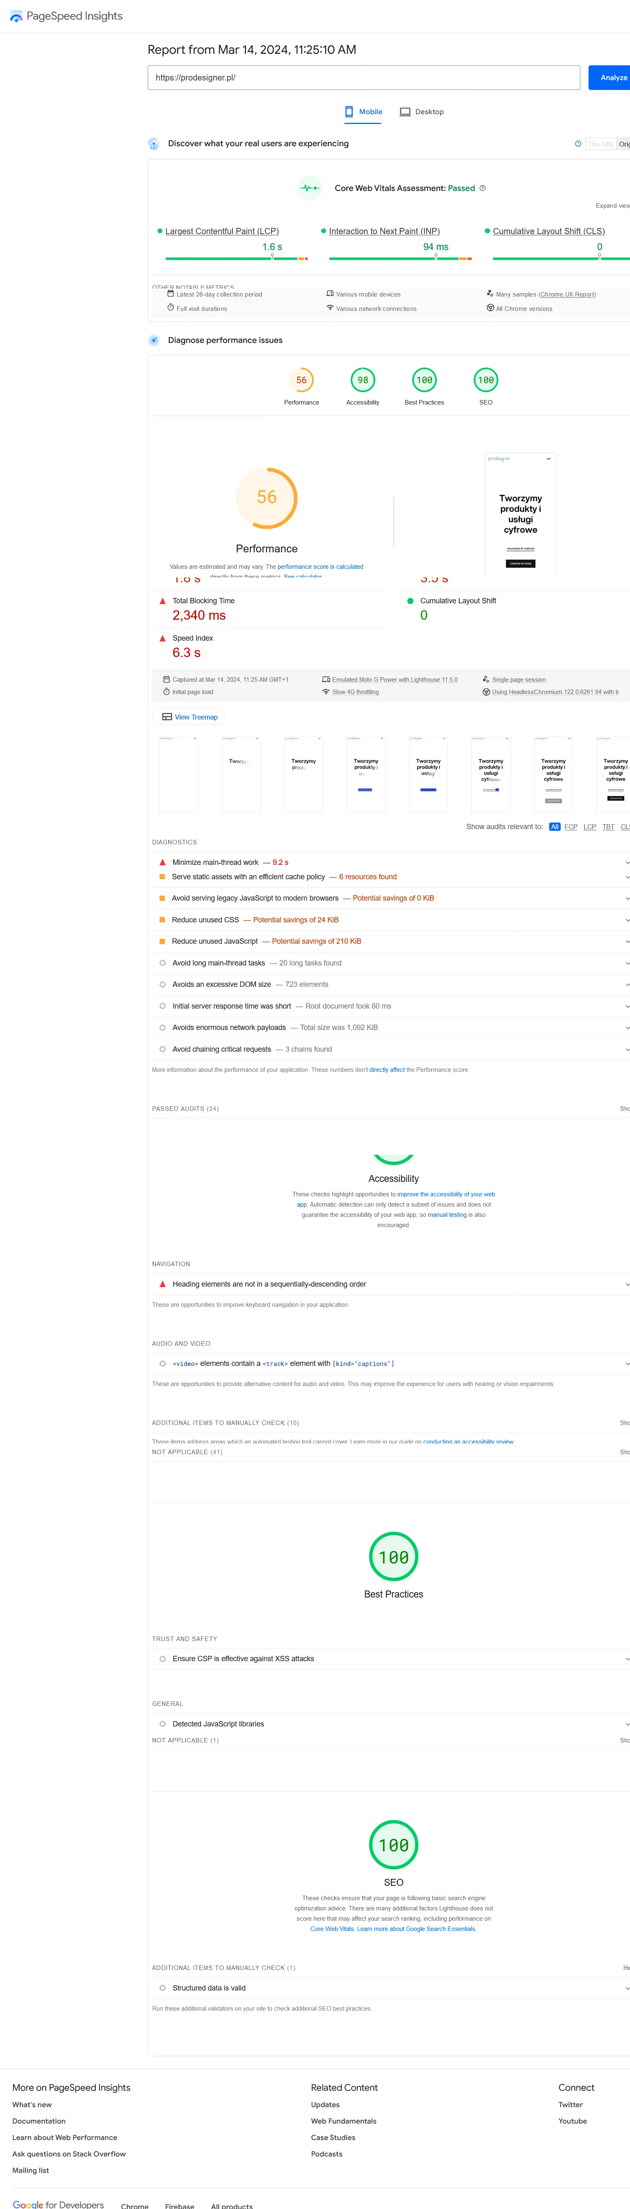
Task: Open What's new footer link
Action: point(32,2105)
